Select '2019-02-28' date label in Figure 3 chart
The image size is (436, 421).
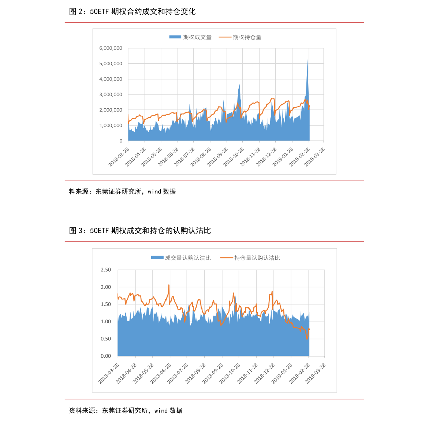pyautogui.click(x=299, y=374)
